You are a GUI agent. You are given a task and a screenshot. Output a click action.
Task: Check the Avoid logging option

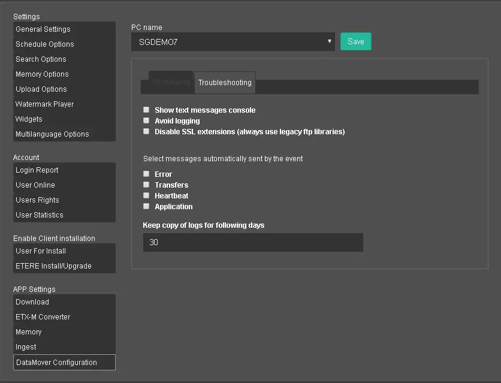pos(146,121)
